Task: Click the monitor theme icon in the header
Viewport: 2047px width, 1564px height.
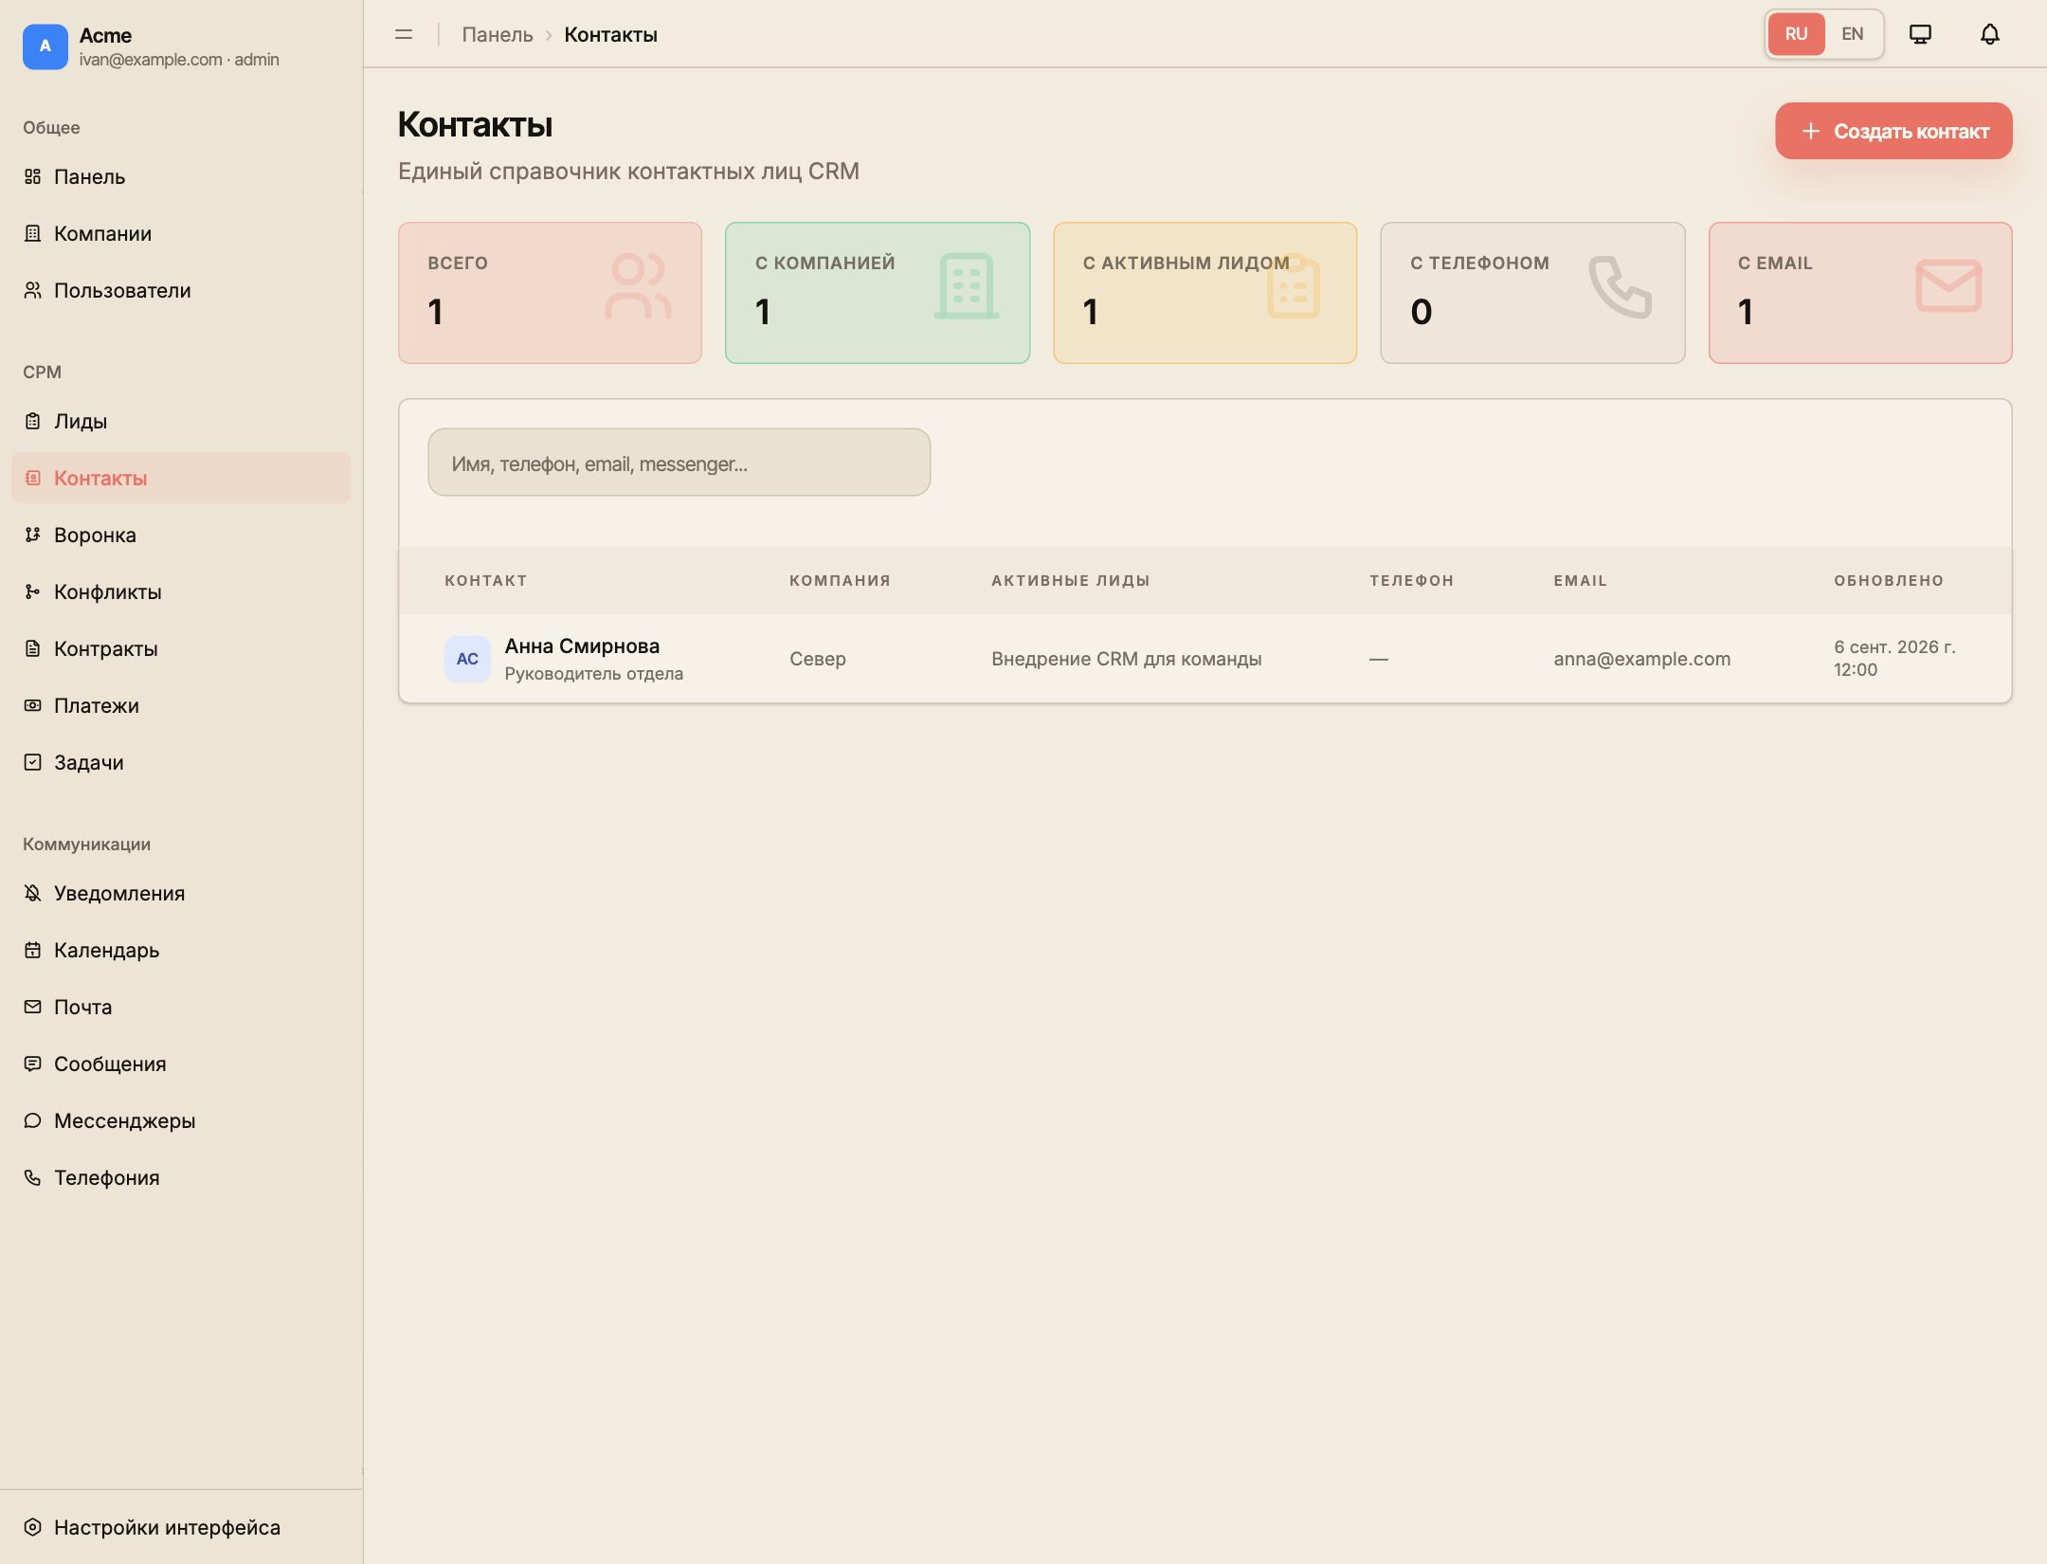Action: pos(1920,34)
